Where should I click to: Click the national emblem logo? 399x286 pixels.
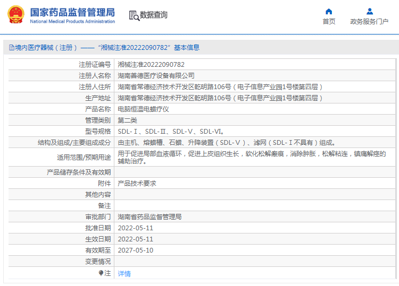click(16, 15)
